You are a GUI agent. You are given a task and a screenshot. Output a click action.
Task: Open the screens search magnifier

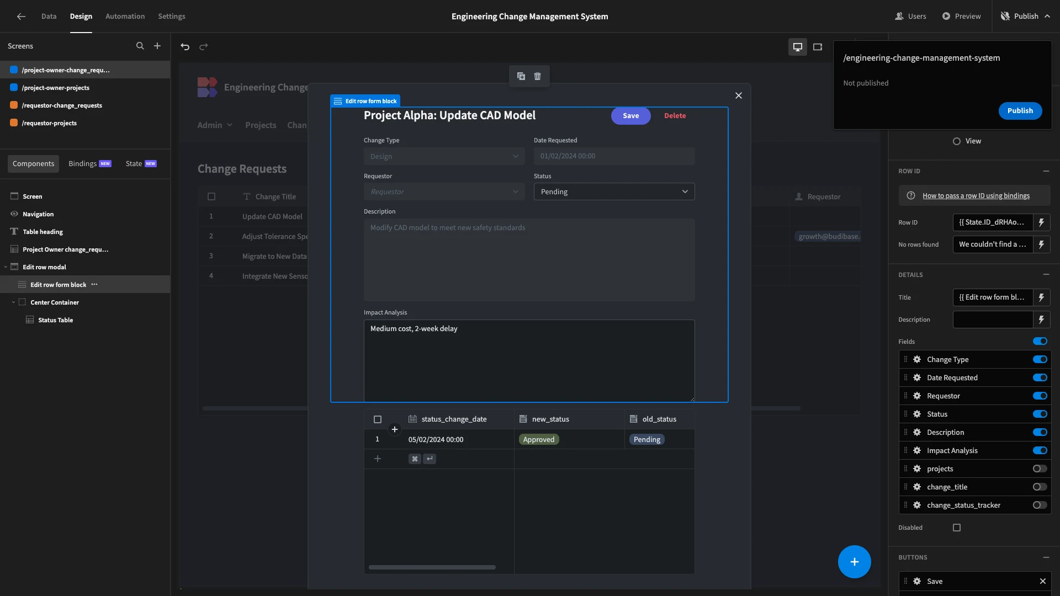tap(140, 46)
